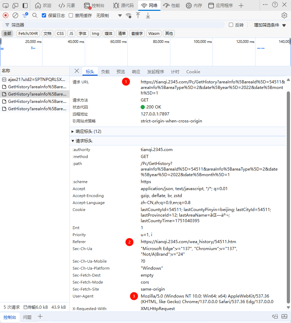Screen dimensions: 291x323
Task: Stop recording network log (red record button)
Action: point(6,15)
